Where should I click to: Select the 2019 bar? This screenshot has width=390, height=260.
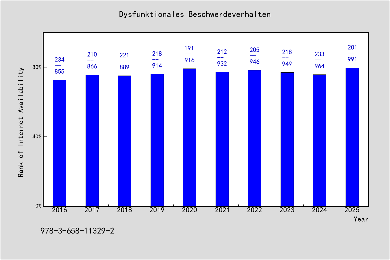157,140
